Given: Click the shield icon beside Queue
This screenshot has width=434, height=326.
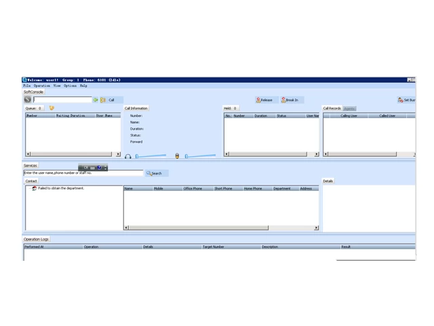Looking at the screenshot, I should pos(52,108).
